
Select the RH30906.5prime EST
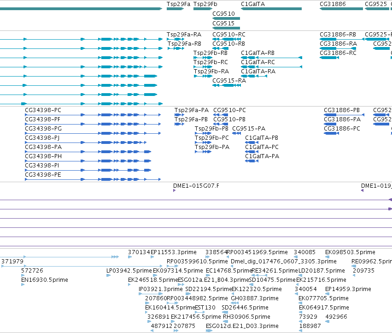(226, 322)
